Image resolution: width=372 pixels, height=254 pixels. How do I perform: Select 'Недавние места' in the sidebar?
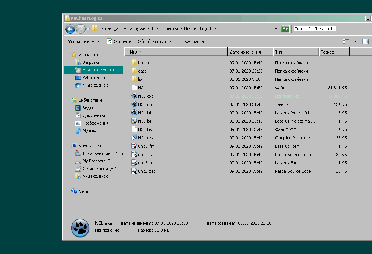pos(94,70)
